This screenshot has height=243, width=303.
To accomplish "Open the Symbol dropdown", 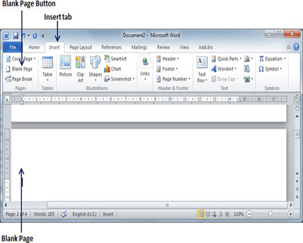I will [x=270, y=69].
